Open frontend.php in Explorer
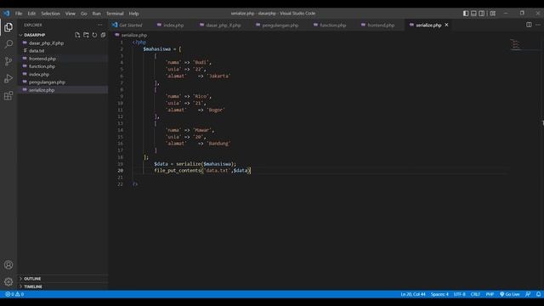This screenshot has height=306, width=544. 42,59
